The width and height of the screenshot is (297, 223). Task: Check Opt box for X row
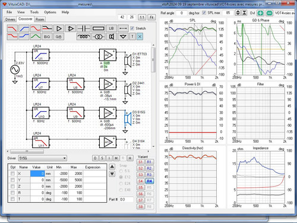(12, 174)
